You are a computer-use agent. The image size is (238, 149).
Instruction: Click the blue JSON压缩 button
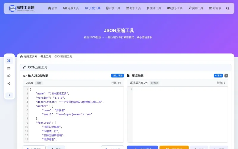click(143, 148)
